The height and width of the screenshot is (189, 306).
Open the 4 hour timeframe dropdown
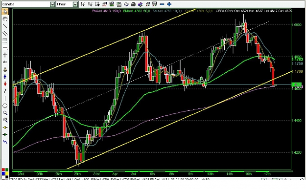tap(75, 4)
